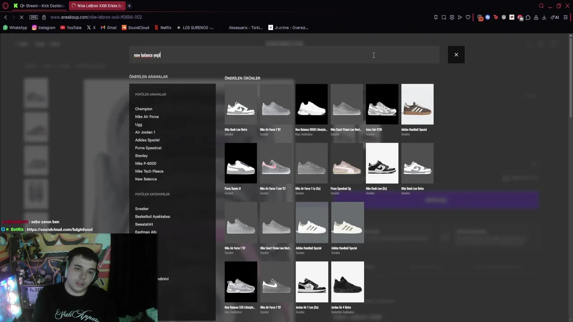The image size is (573, 322).
Task: Close the search overlay with X
Action: [456, 55]
